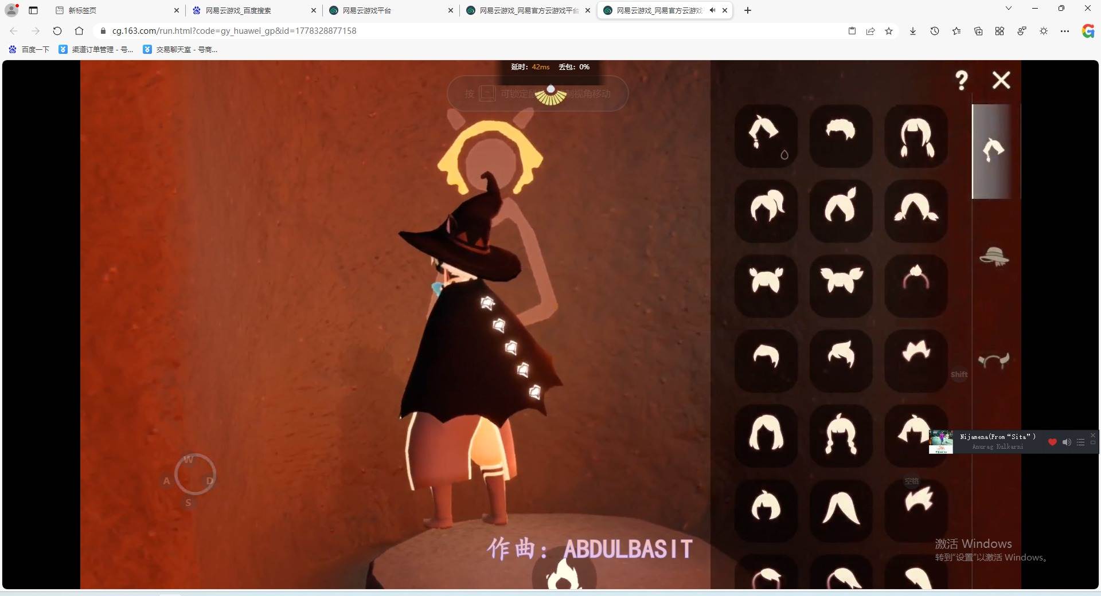This screenshot has width=1101, height=596.
Task: Switch to the 网易云游戏_百度搜索 tab
Action: tap(255, 10)
